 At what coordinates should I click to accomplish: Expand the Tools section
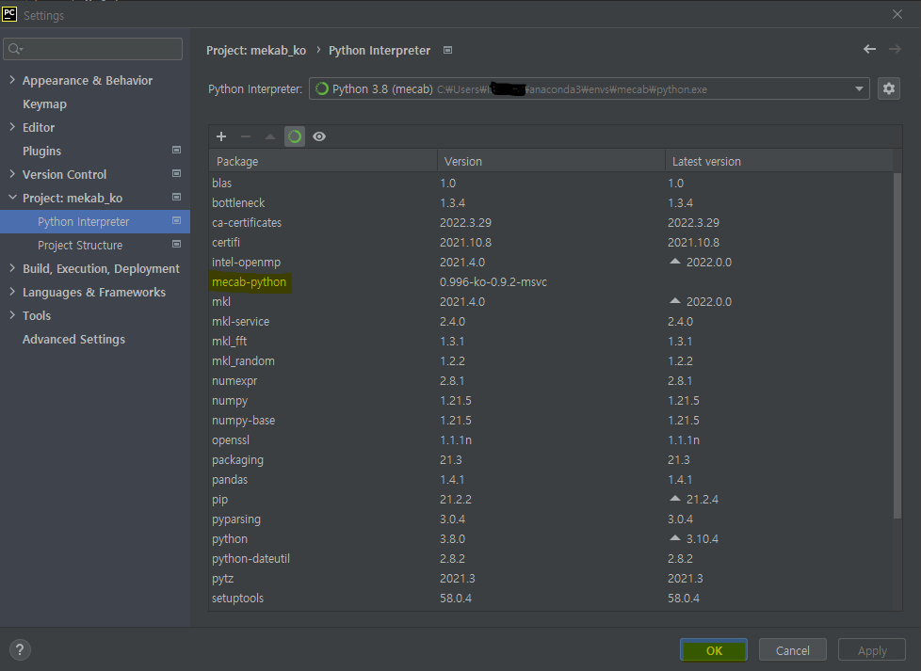coord(12,315)
